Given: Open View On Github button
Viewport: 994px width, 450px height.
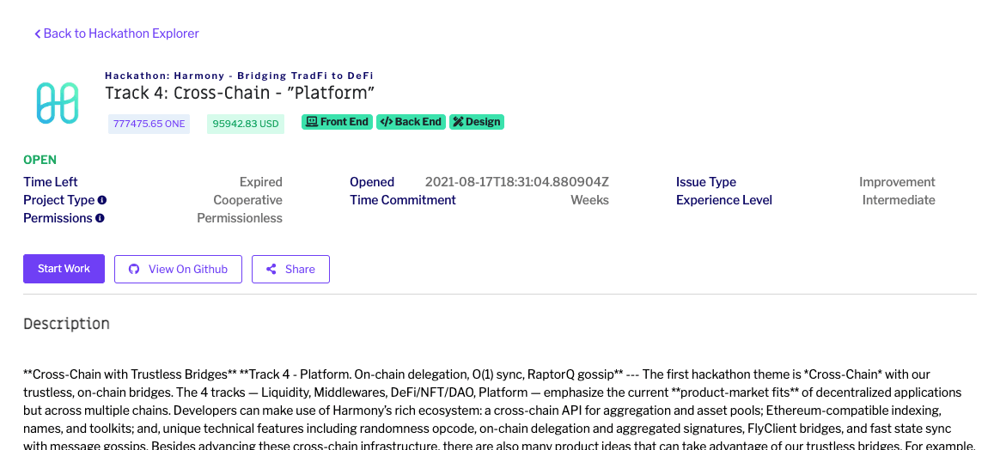Looking at the screenshot, I should (178, 270).
